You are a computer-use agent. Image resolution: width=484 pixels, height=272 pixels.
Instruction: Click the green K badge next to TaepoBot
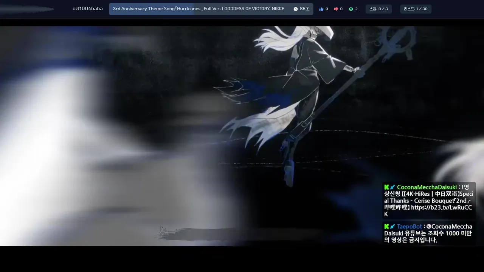click(x=386, y=226)
